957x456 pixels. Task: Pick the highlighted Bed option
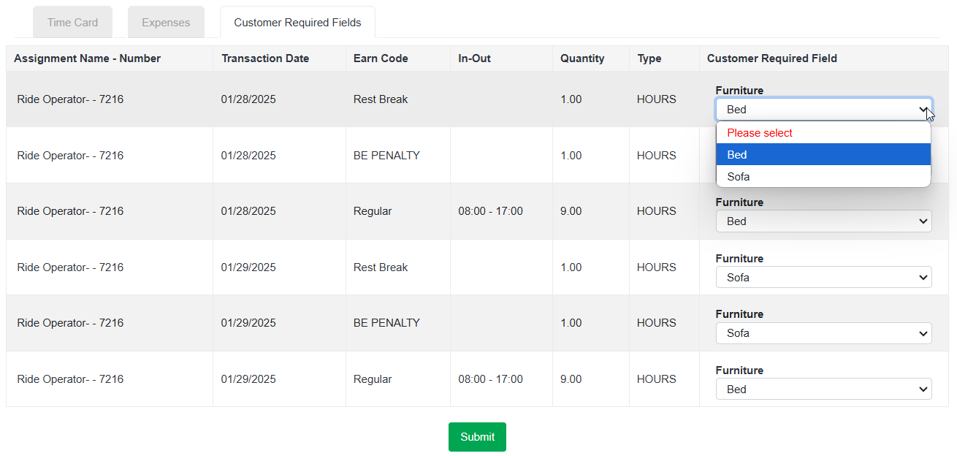823,154
